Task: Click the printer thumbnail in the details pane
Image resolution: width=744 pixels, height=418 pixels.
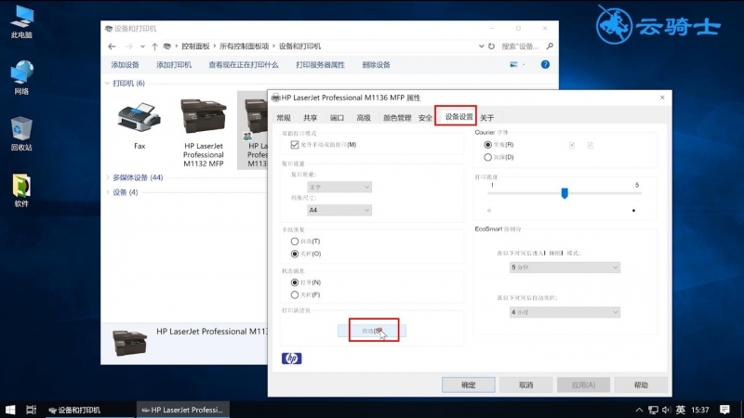Action: pyautogui.click(x=129, y=342)
